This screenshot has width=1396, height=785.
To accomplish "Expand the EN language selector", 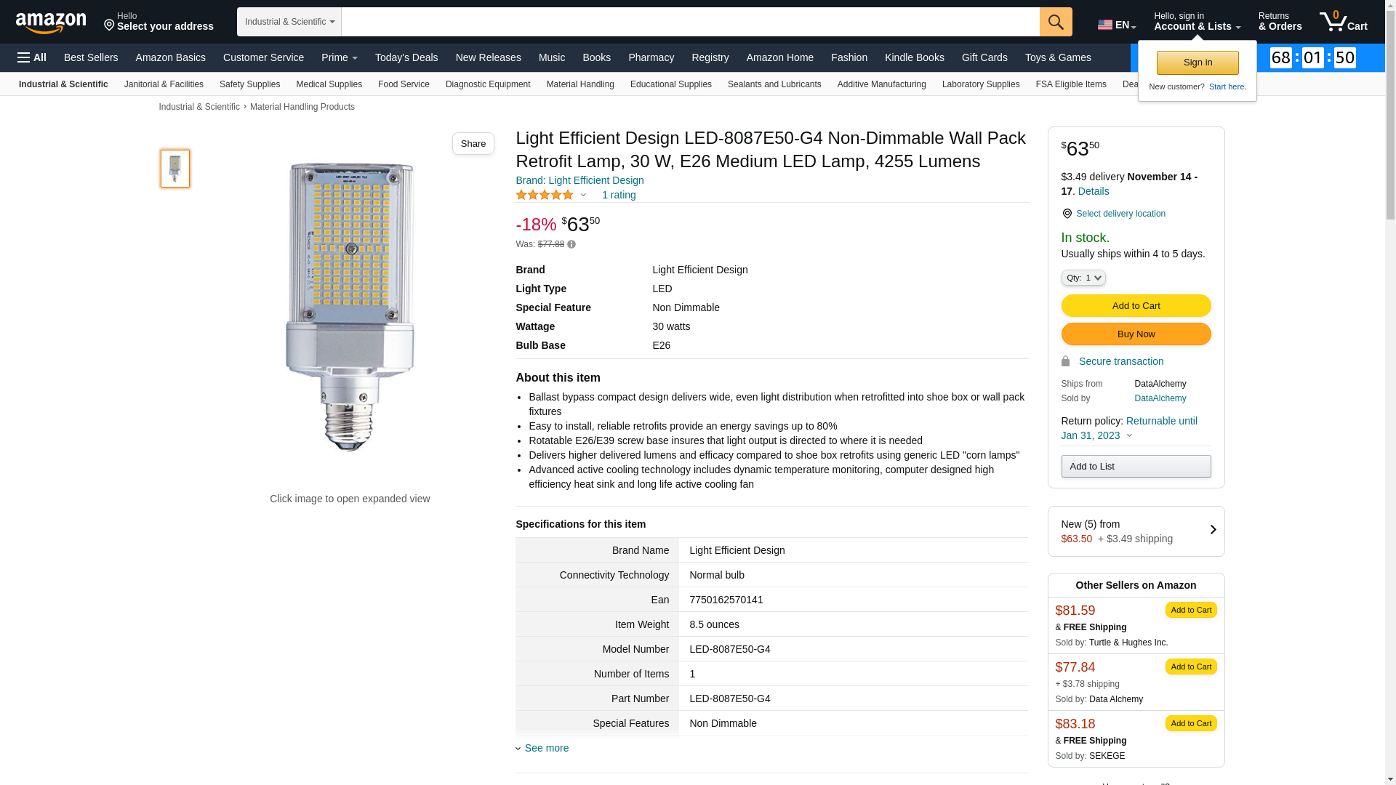I will click(1117, 25).
